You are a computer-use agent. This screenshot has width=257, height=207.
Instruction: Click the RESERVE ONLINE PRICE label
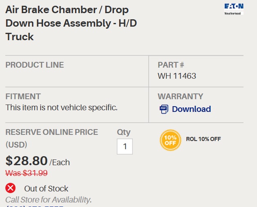(x=52, y=132)
